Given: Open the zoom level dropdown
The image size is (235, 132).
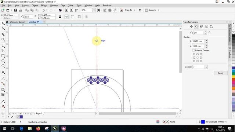Looking at the screenshot, I should 94,10.
